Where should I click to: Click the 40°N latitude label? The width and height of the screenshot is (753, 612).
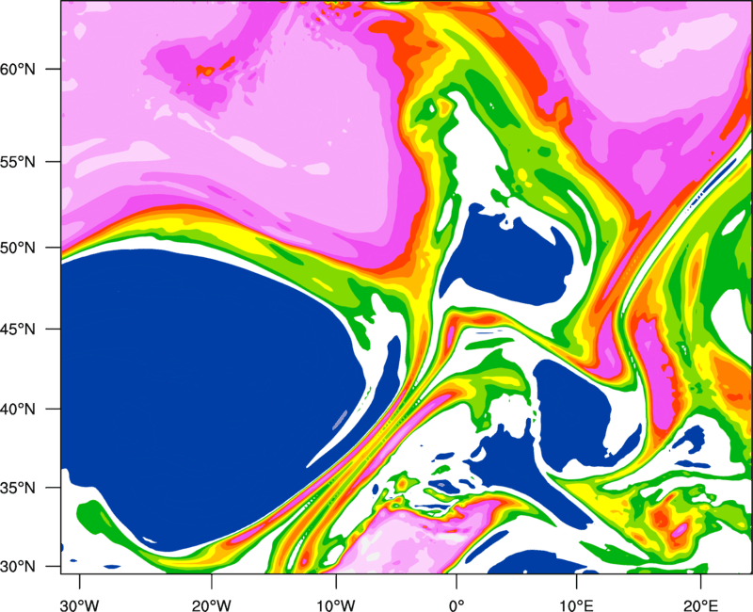[x=18, y=410]
